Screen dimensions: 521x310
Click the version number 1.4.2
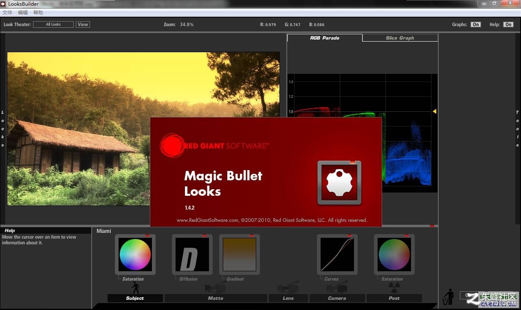(x=190, y=208)
